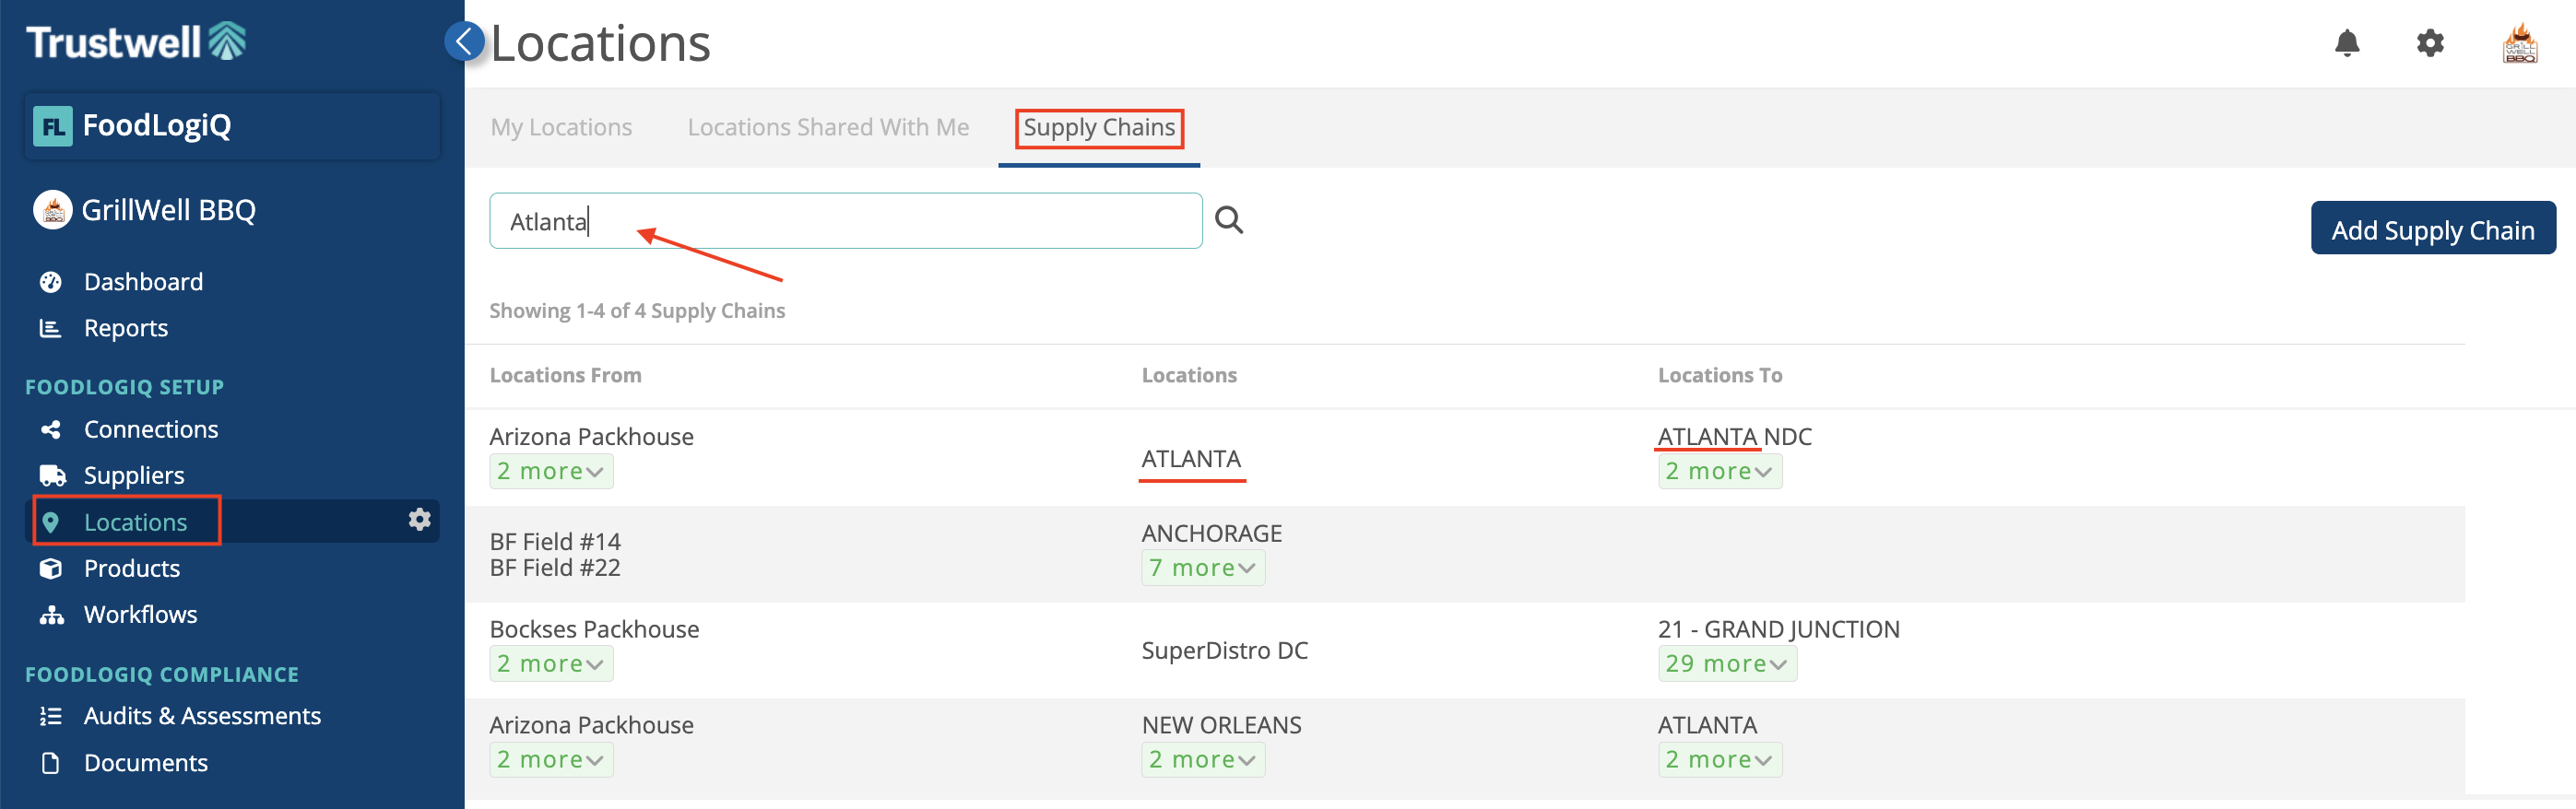Open Connections under FoodLogiQ Setup

[x=151, y=429]
